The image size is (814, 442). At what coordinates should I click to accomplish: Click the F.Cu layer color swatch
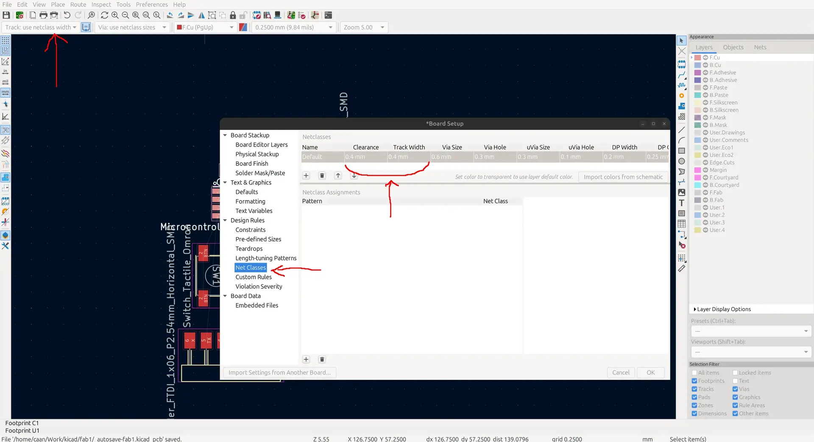[x=697, y=58]
